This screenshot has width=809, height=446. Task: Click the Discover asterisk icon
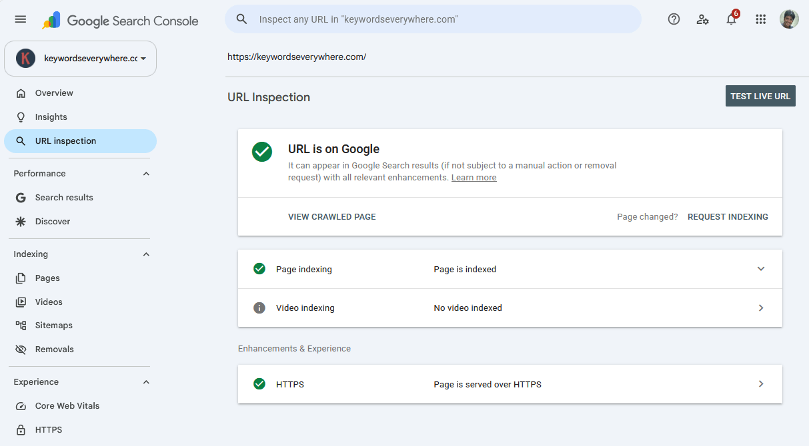21,222
